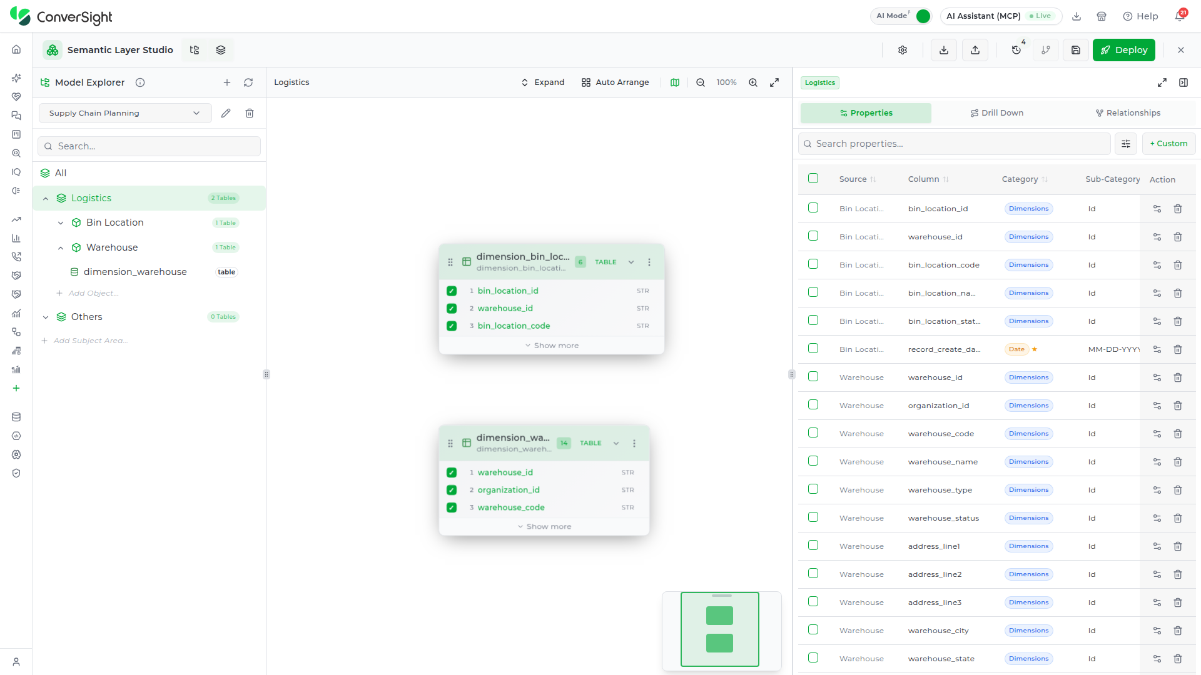The image size is (1201, 675).
Task: Refresh the Model Explorer
Action: 248,82
